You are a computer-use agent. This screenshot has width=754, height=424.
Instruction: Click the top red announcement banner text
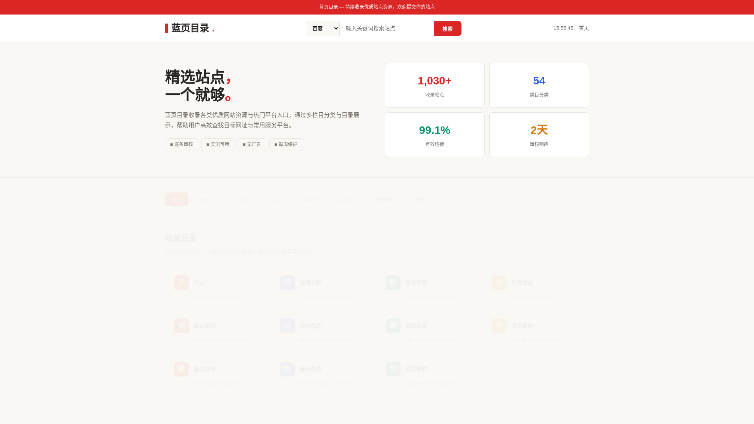pos(377,7)
